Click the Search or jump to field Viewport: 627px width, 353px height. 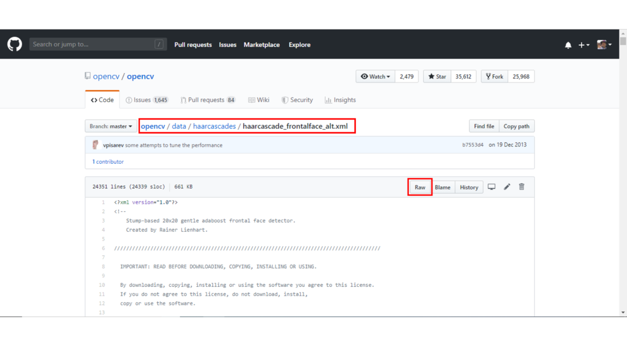click(93, 44)
